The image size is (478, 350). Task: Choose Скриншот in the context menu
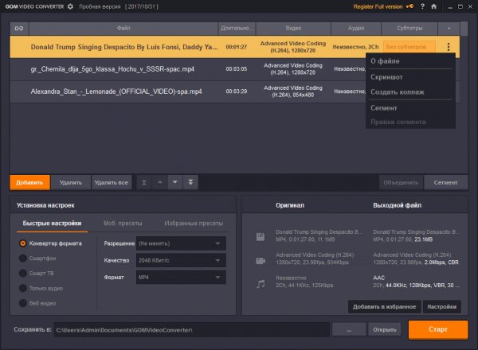pos(410,77)
